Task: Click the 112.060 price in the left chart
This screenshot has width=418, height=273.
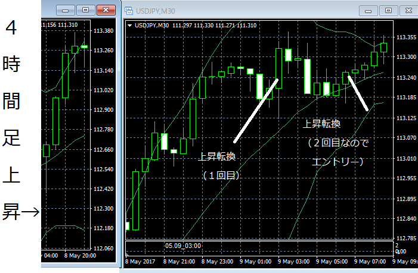Action: 103,249
